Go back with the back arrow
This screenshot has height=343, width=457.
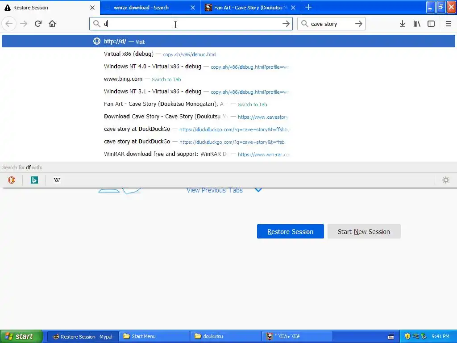(x=9, y=24)
